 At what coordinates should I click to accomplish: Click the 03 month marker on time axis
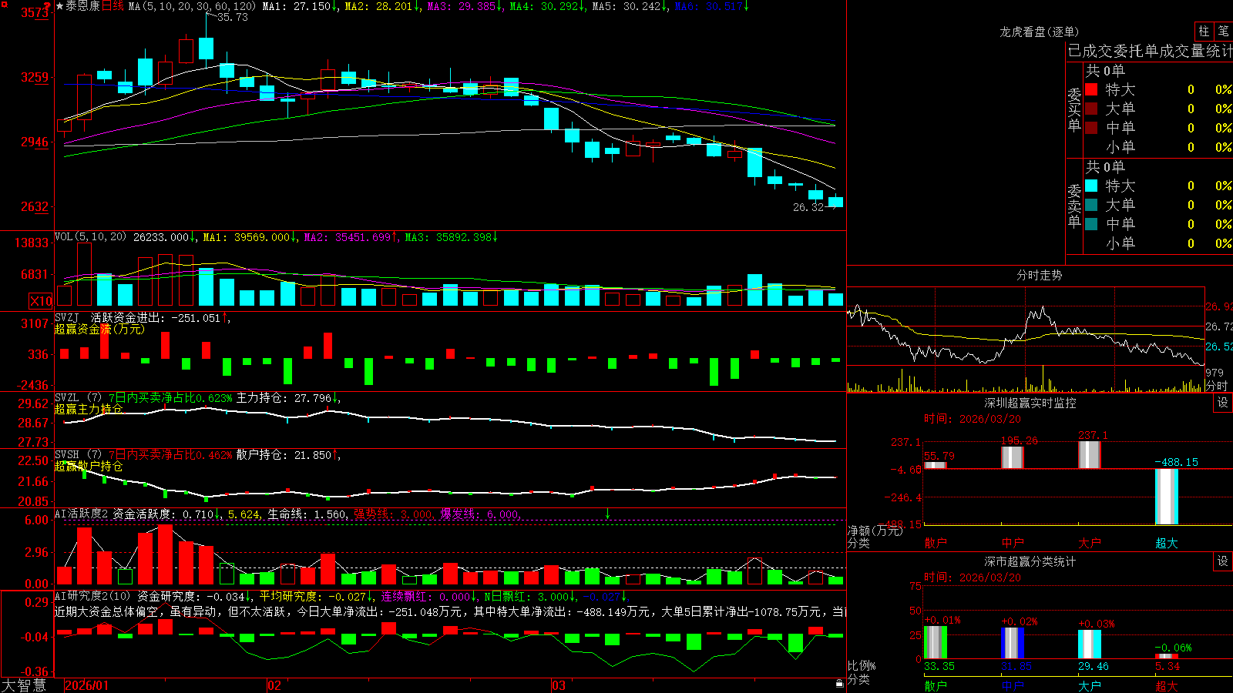point(559,685)
